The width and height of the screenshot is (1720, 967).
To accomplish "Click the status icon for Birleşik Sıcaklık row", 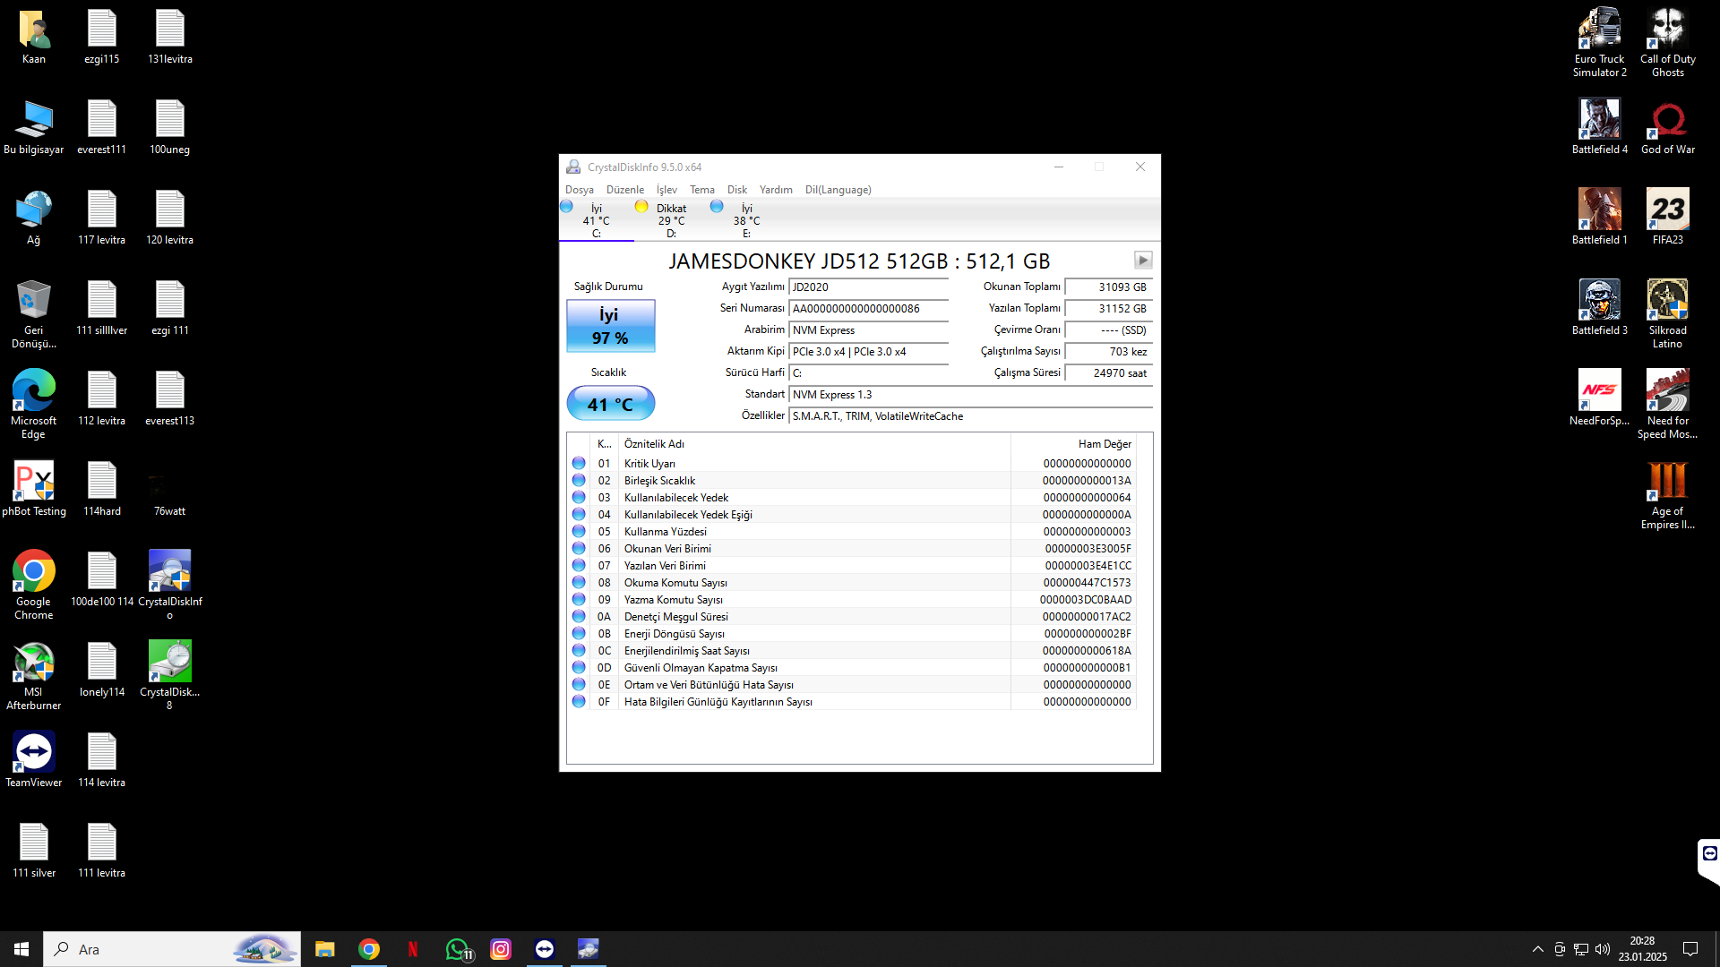I will point(579,481).
